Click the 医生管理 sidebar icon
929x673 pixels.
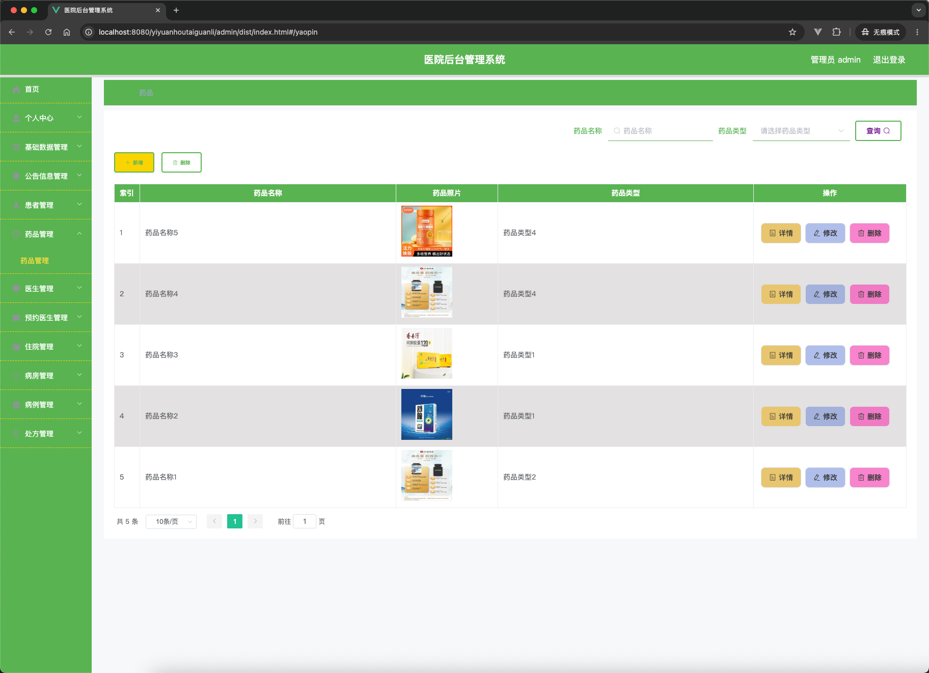(x=16, y=289)
